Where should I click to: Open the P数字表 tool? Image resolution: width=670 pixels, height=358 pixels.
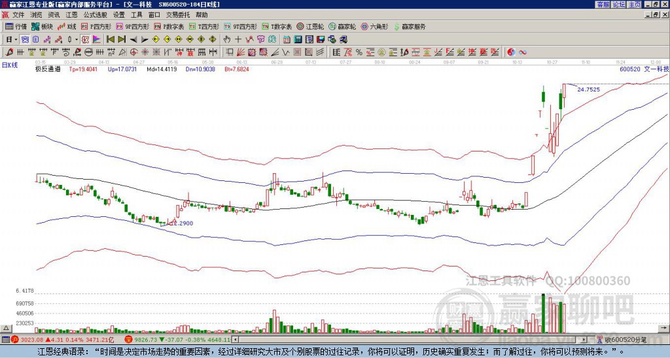pos(169,26)
